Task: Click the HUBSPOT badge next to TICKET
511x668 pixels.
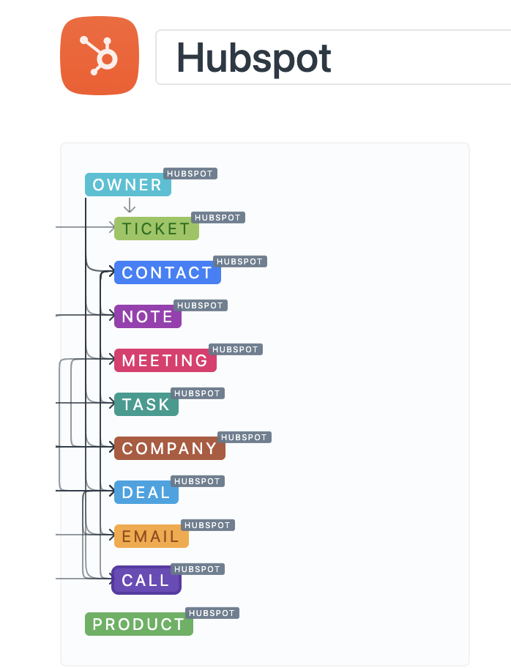Action: pyautogui.click(x=219, y=218)
